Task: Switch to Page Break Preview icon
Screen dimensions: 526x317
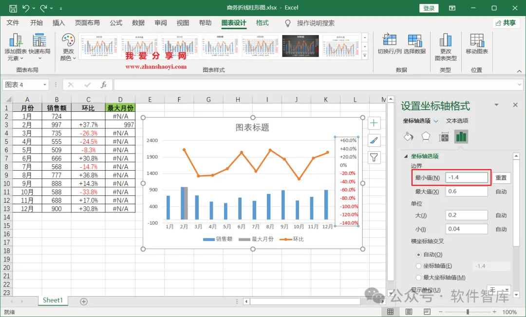Action: 427,312
